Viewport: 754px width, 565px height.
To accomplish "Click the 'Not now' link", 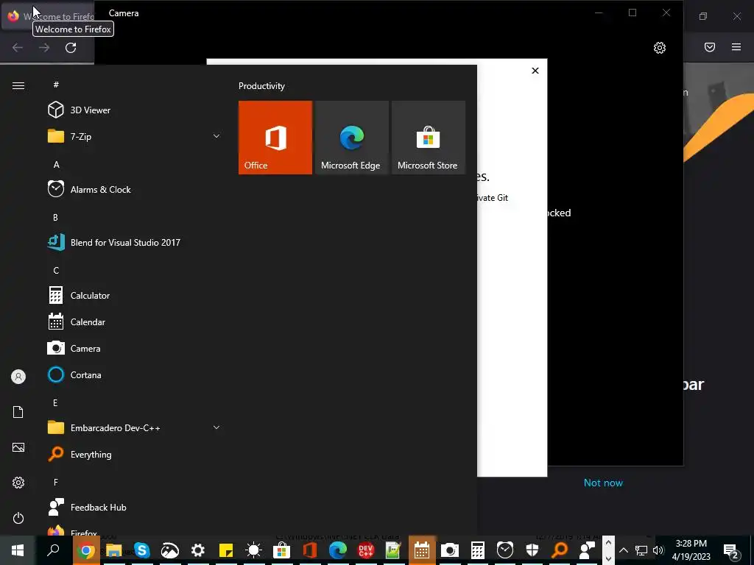I will click(603, 483).
